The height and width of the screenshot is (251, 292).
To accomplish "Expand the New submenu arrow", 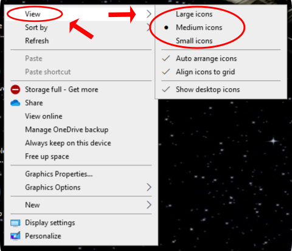I will (x=149, y=205).
